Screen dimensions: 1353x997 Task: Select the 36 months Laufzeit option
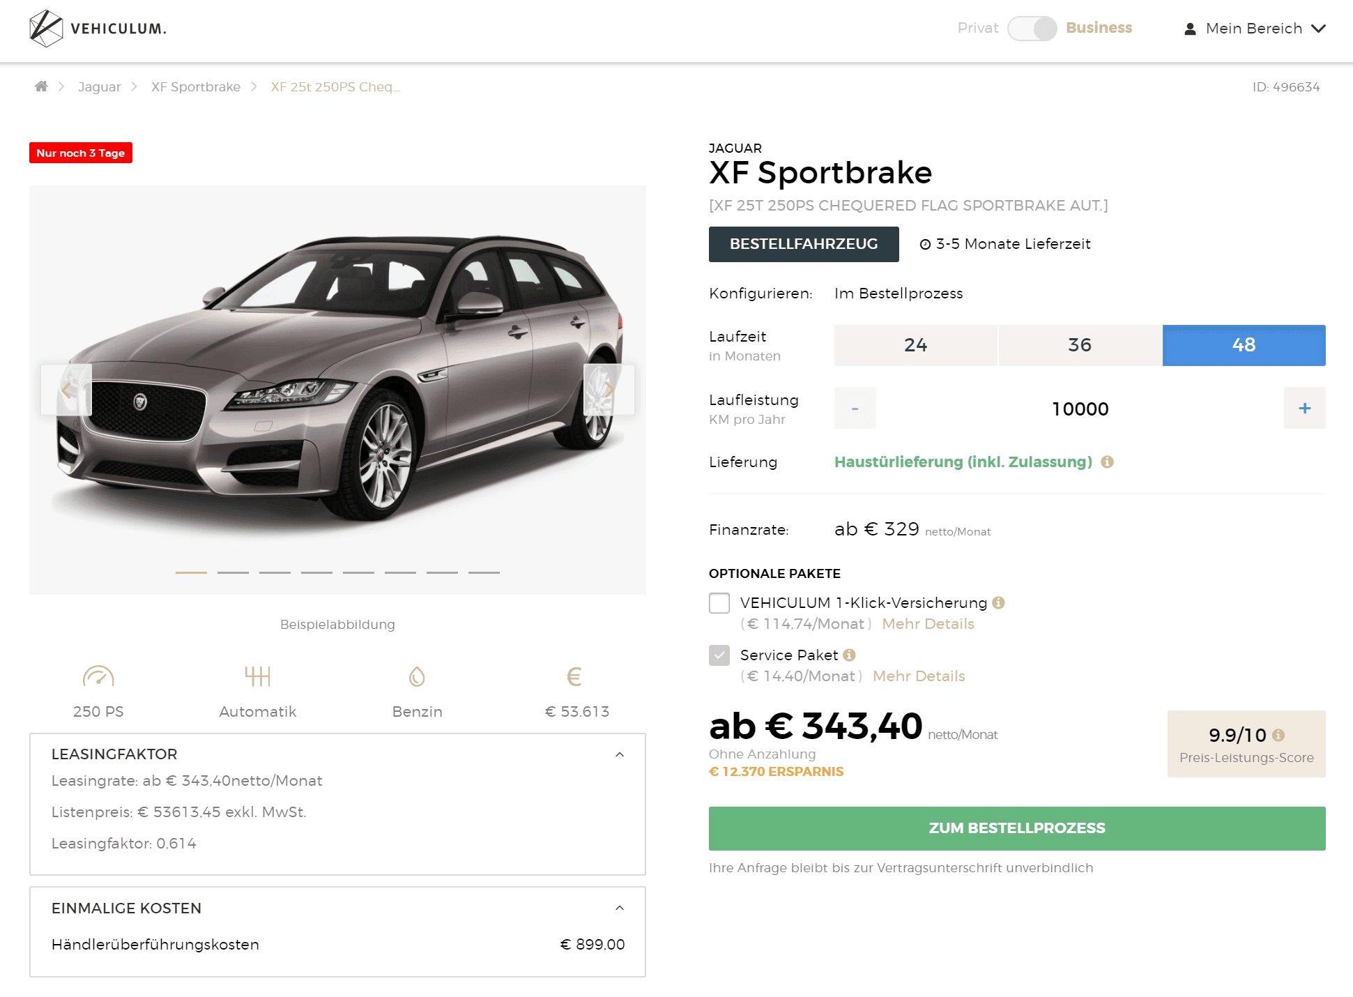click(1079, 345)
